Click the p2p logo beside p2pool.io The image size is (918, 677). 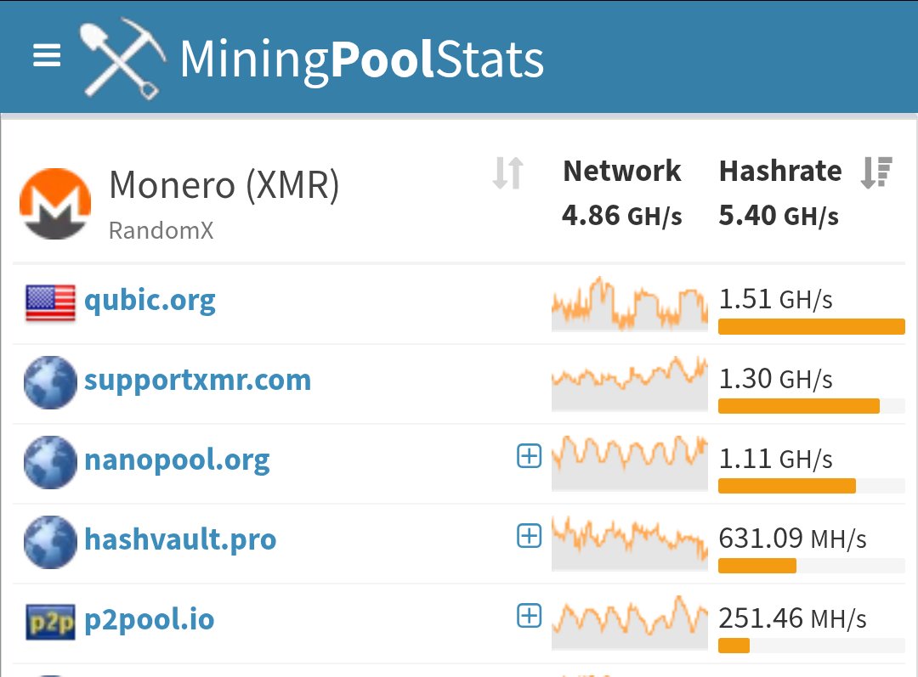[50, 622]
